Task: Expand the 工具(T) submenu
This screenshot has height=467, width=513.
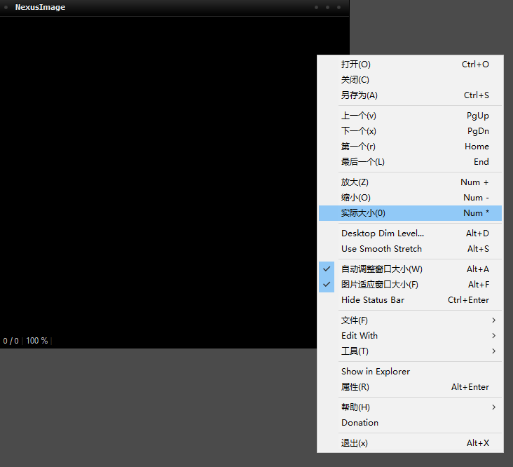Action: (x=410, y=351)
